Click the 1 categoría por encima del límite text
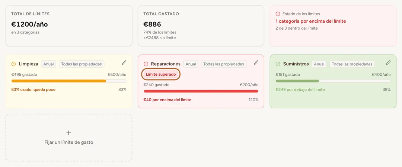The image size is (402, 167). [311, 21]
